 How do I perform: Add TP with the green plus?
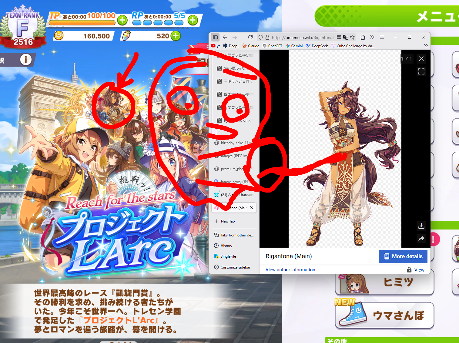122,20
